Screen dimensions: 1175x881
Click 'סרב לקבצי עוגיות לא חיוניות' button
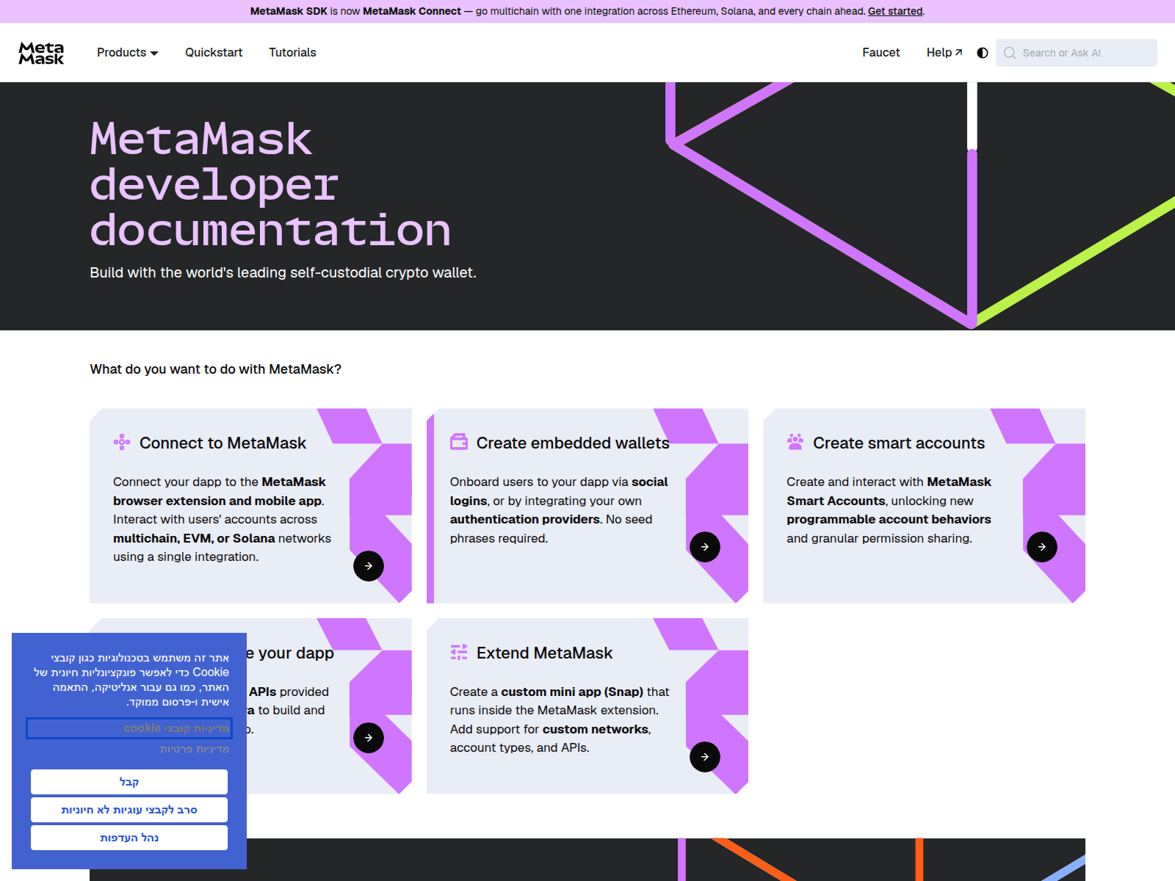pos(129,810)
